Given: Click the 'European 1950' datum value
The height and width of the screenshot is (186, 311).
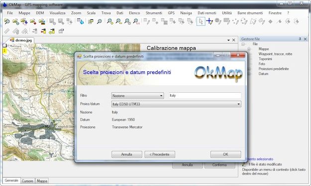Looking at the screenshot, I should (123, 120).
